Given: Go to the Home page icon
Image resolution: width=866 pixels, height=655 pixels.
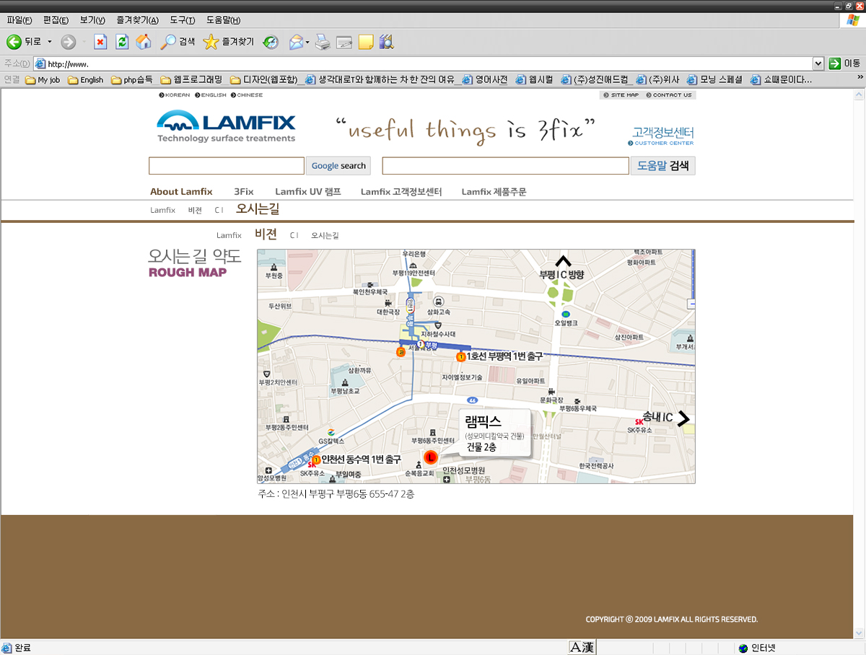Looking at the screenshot, I should (x=144, y=42).
